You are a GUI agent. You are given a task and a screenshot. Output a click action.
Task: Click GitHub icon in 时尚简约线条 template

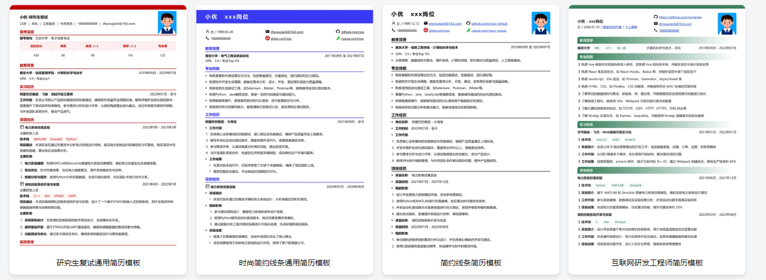coord(338,32)
